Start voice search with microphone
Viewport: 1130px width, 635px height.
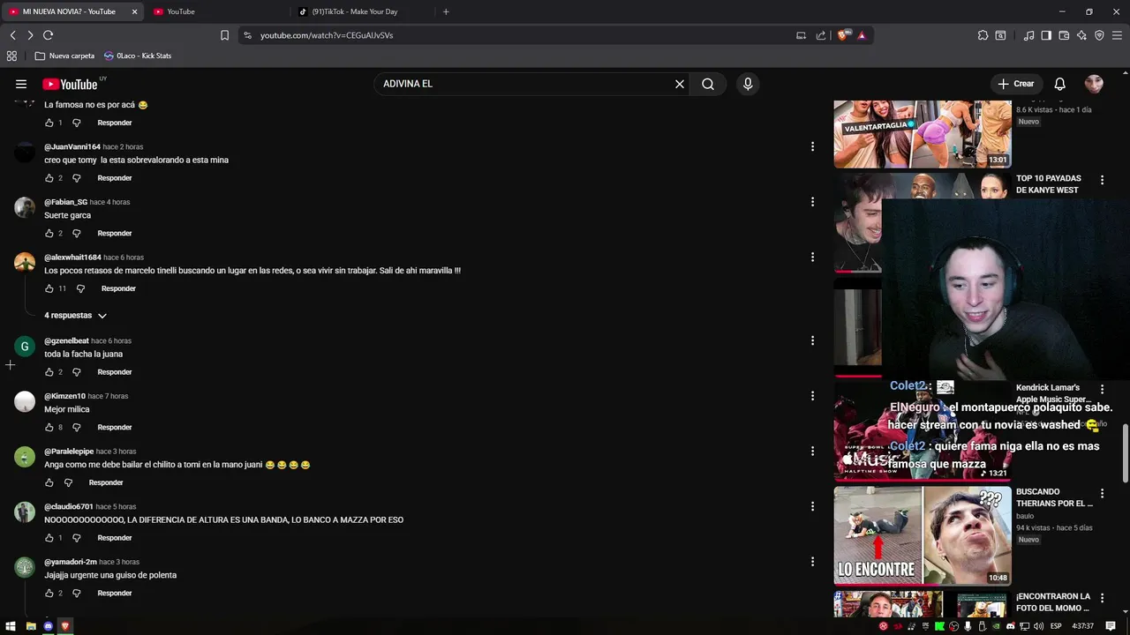(x=748, y=84)
